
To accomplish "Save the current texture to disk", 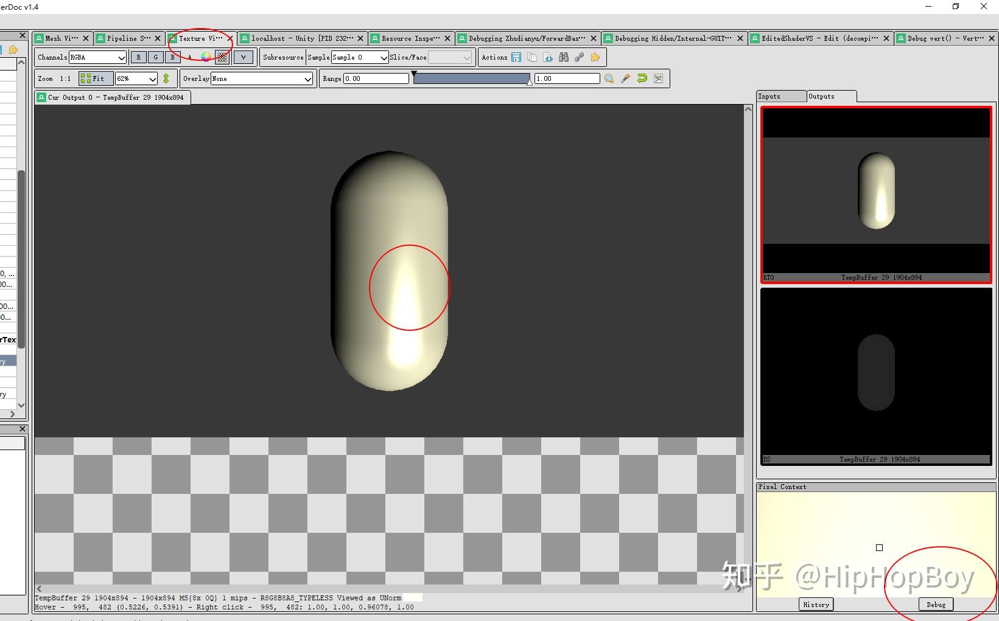I will point(516,57).
